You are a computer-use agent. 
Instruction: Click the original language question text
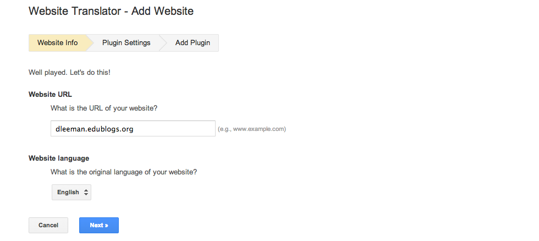[x=124, y=172]
